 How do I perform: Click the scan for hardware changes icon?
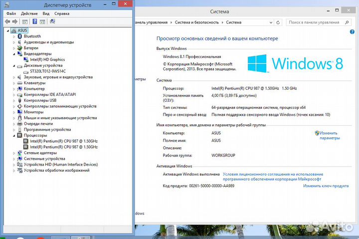click(x=53, y=21)
